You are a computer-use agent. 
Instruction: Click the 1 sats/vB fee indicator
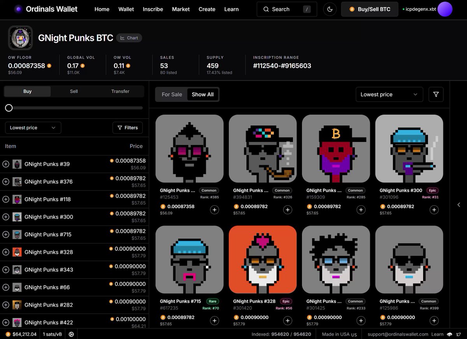click(52, 334)
